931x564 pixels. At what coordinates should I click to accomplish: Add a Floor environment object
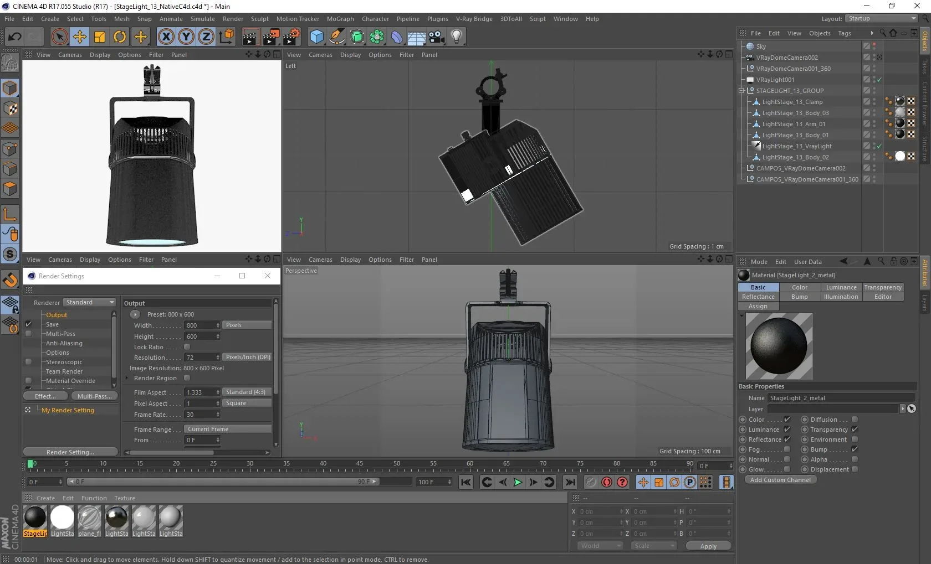416,37
